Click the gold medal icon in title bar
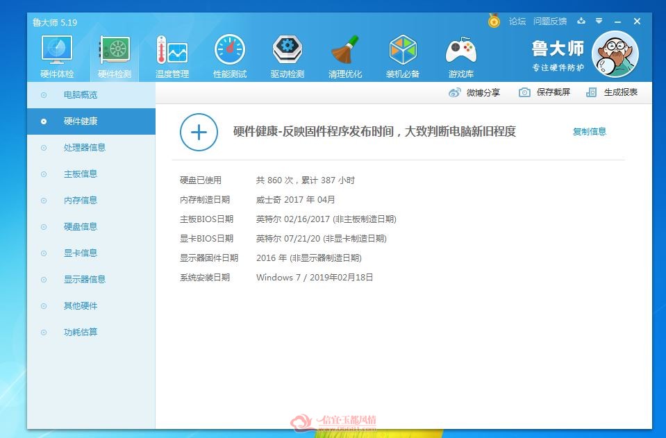 pyautogui.click(x=494, y=21)
